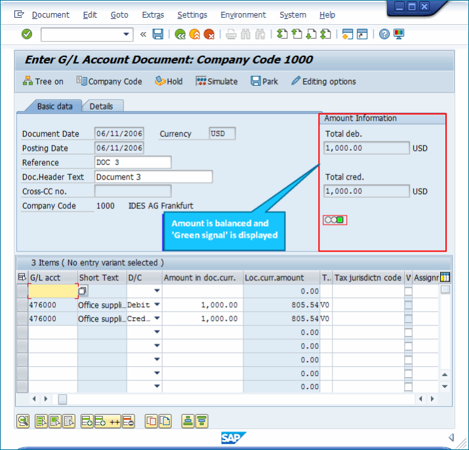Click the Save icon in standard toolbar
Screen dimensions: 469x450
tap(157, 34)
